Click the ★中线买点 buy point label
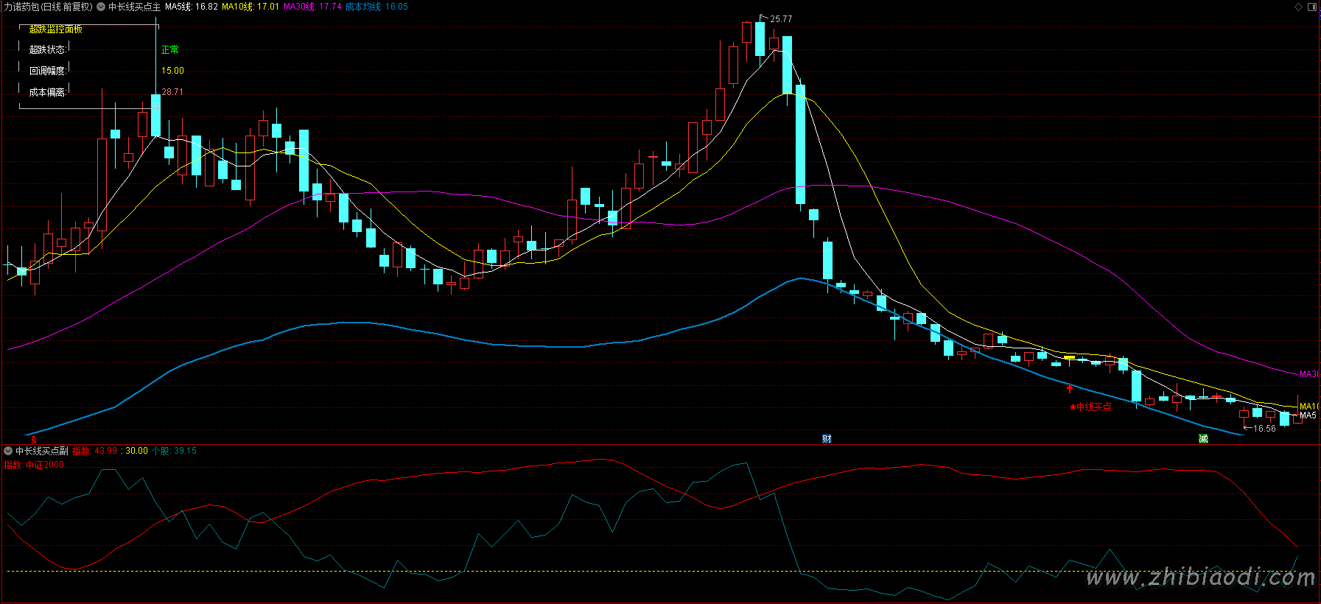Screen dimensions: 1321x604 tap(1090, 407)
